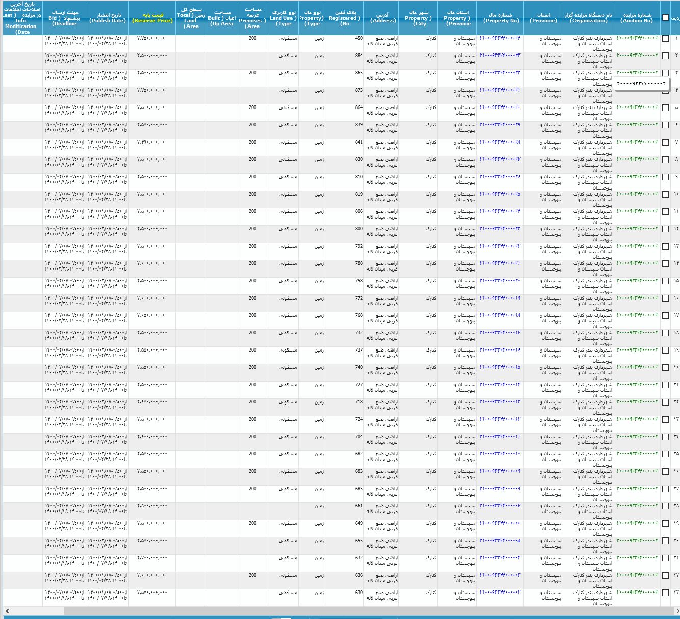The height and width of the screenshot is (619, 680).
Task: Click the Property Province column header
Action: [x=457, y=18]
